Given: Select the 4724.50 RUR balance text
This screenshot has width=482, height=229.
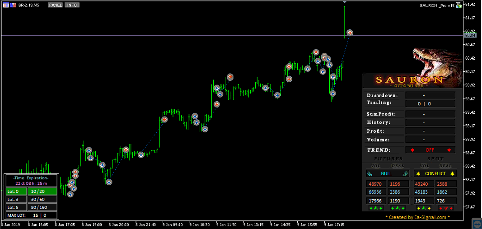Looking at the screenshot, I should pos(409,86).
